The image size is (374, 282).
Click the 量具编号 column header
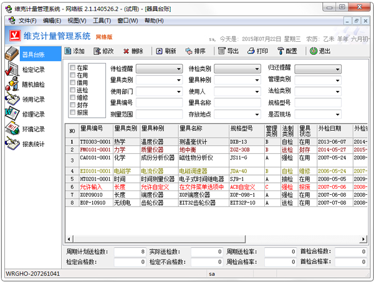coord(96,131)
